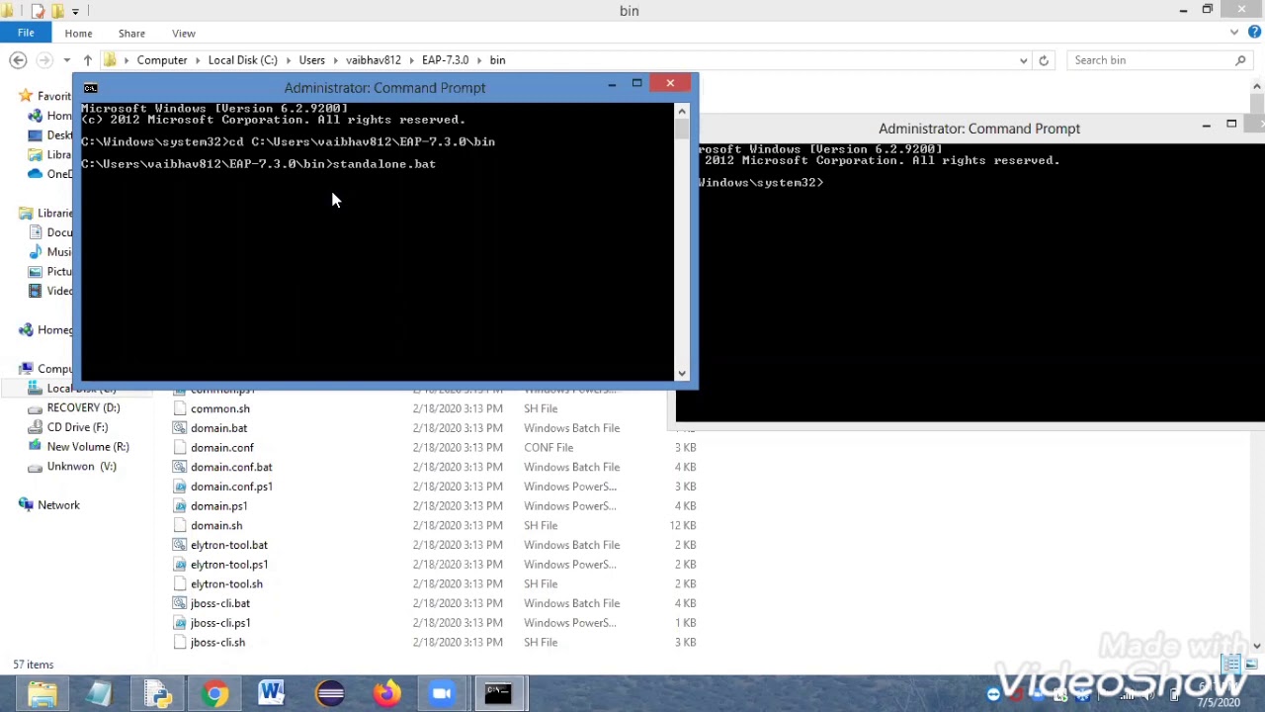Click Users in the address breadcrumb
This screenshot has height=712, width=1265.
311,60
